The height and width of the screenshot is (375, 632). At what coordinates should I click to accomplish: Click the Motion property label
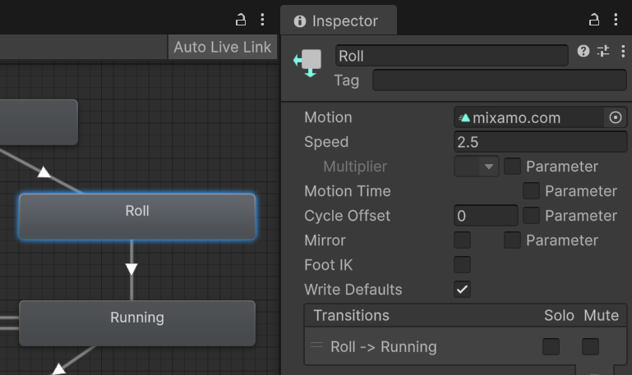point(328,117)
